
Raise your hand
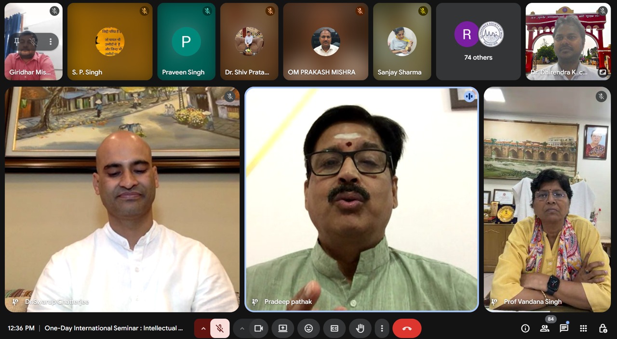tap(360, 328)
